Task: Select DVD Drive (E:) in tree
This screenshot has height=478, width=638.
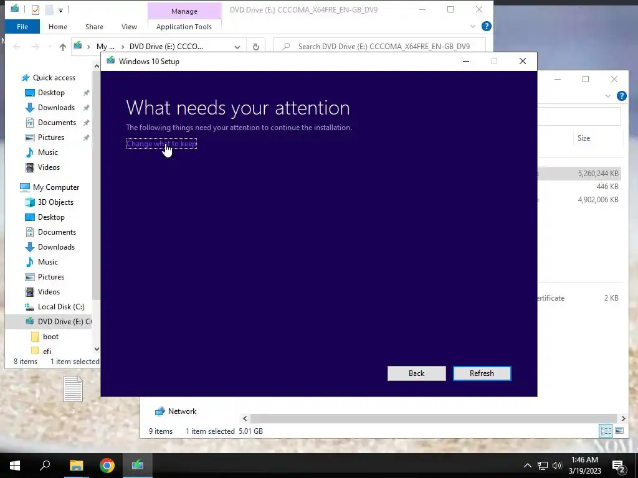Action: 48,322
